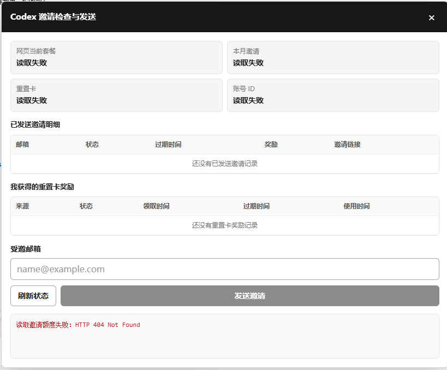Click the 已发送邀请明细 section heading
This screenshot has height=370, width=447.
pos(35,124)
